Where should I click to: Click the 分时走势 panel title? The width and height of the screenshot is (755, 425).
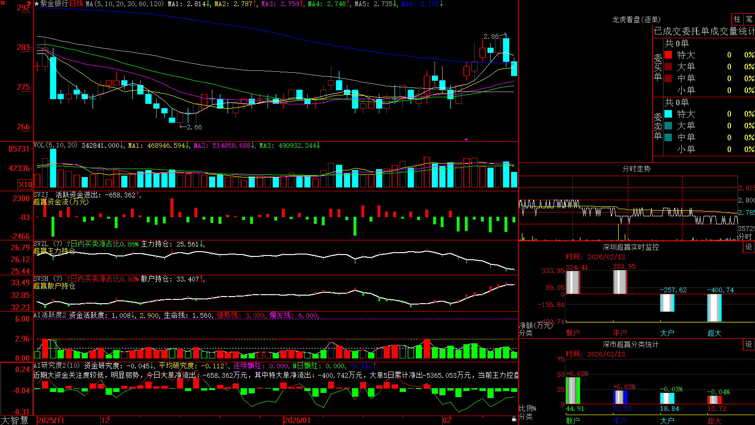(x=636, y=169)
